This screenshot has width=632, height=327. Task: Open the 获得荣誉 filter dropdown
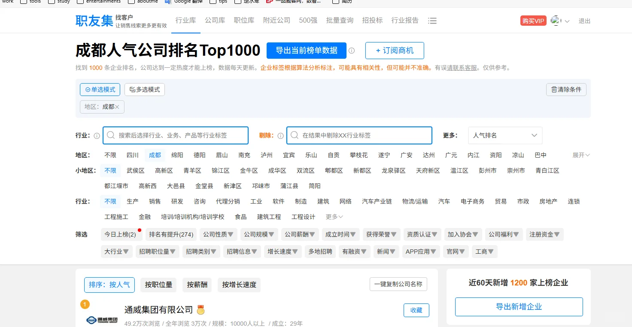pos(382,234)
